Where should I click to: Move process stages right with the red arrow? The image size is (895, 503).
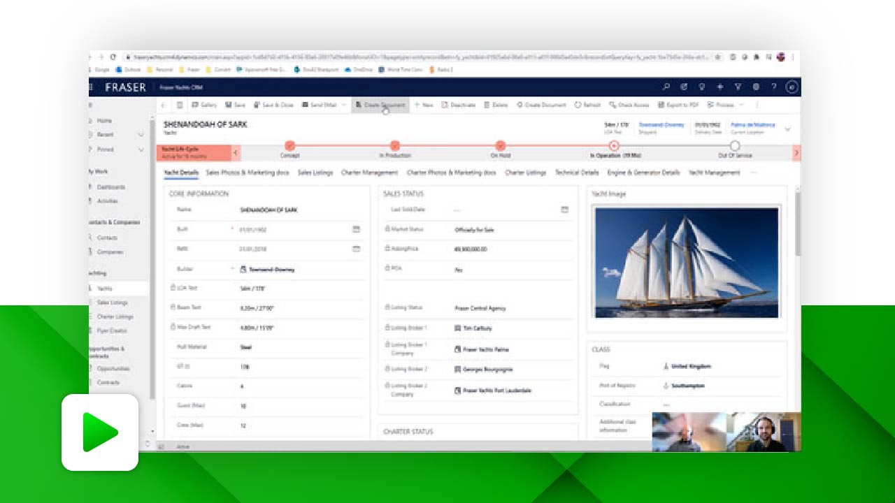796,152
